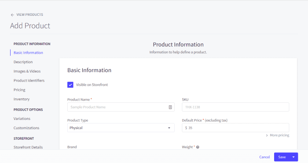
Task: Click the chevron beside More pricing
Action: coord(267,135)
